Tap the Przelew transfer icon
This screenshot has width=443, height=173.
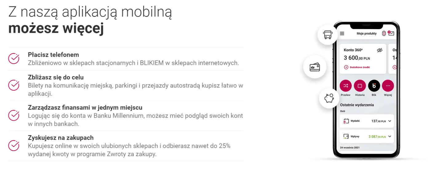pyautogui.click(x=346, y=86)
